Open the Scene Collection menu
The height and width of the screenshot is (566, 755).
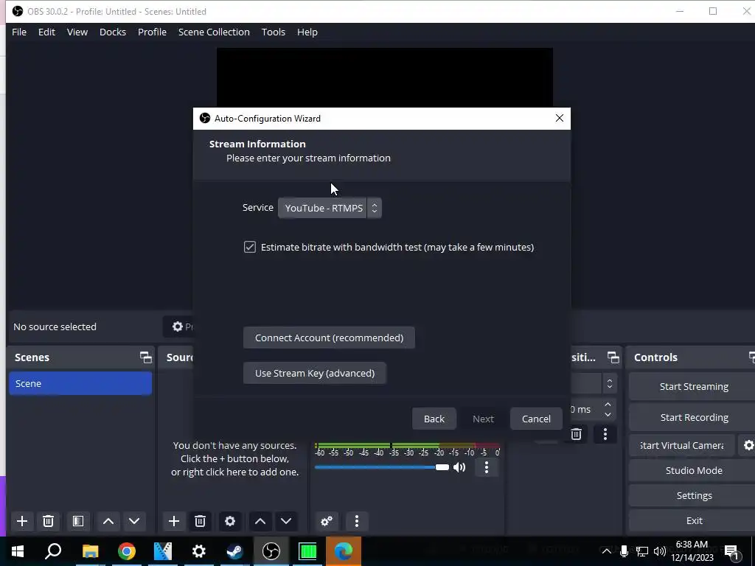pos(214,32)
